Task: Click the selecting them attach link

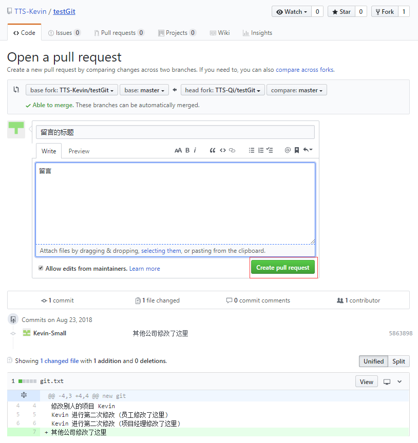Action: click(x=161, y=251)
